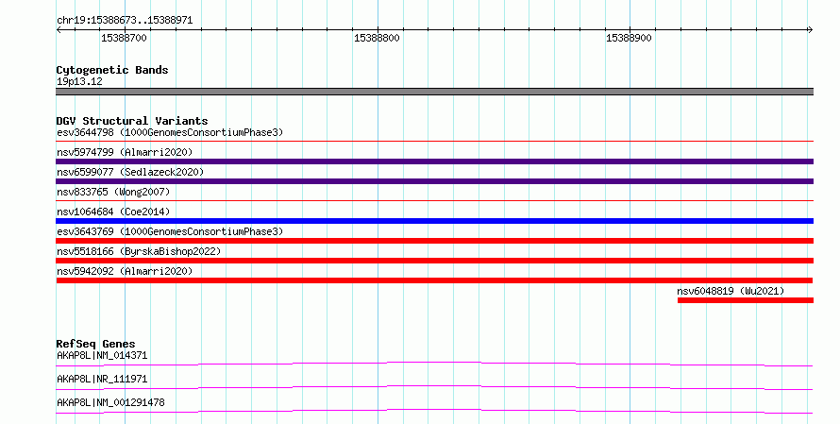Click the left arrow of the ruler
This screenshot has width=840, height=424.
pos(59,30)
